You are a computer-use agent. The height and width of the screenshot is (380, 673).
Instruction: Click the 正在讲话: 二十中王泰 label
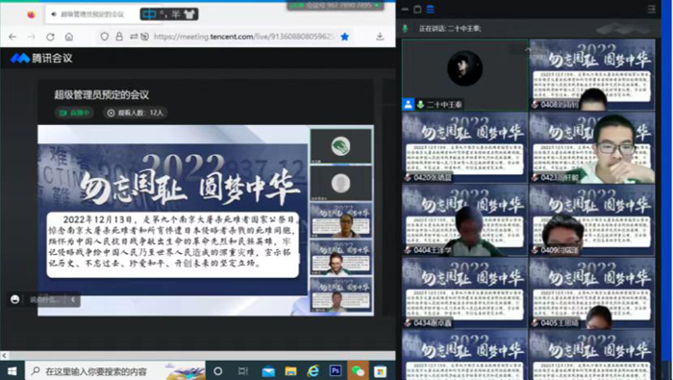pyautogui.click(x=449, y=28)
